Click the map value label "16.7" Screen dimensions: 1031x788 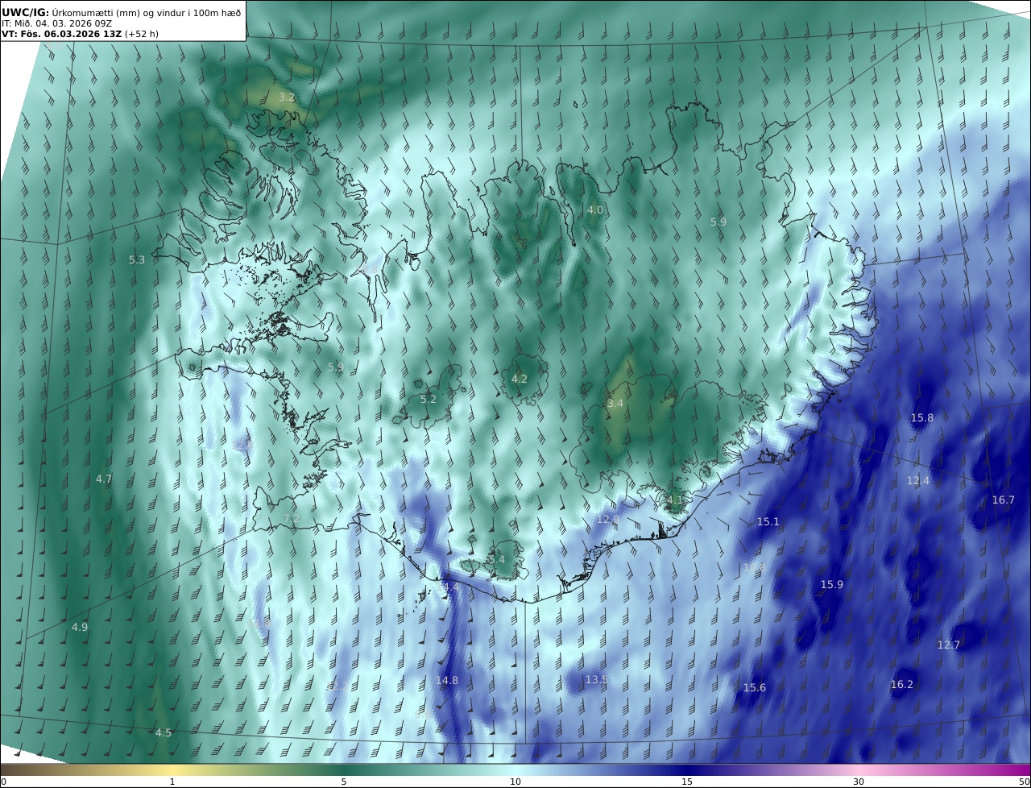pos(1004,500)
